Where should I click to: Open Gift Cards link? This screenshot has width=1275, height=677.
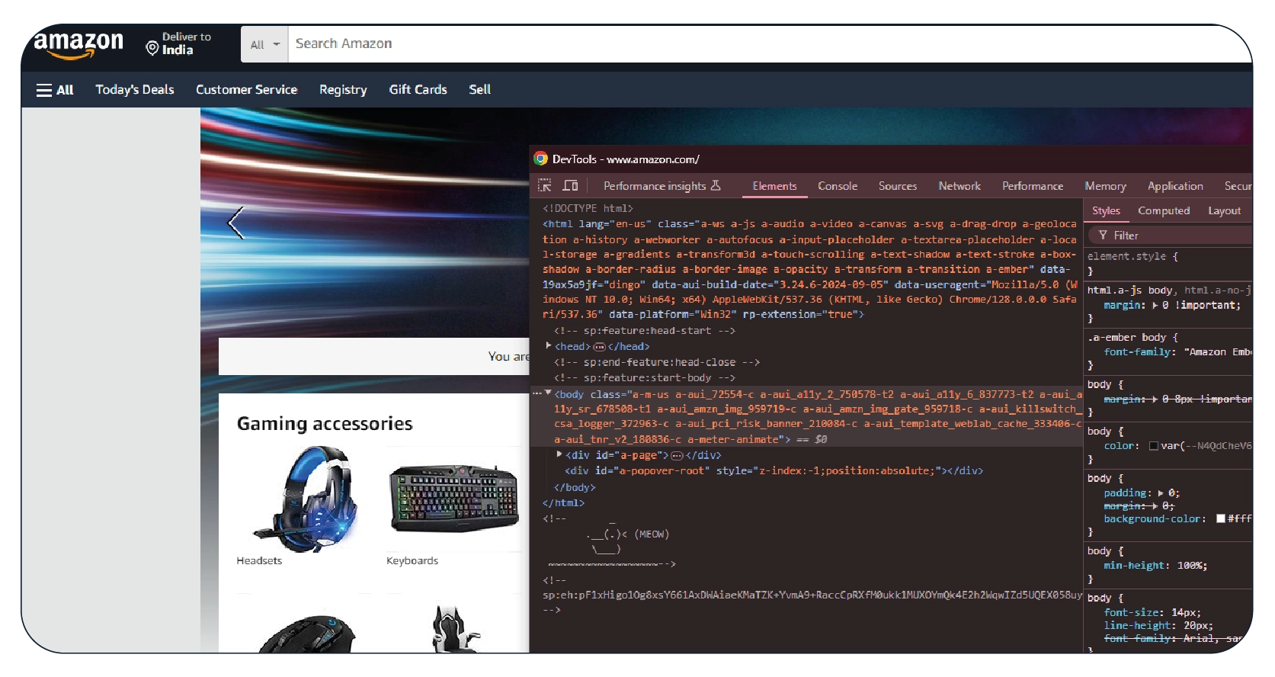(418, 90)
